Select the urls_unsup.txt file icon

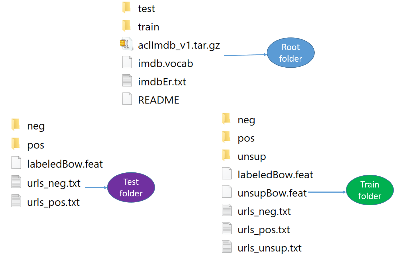click(227, 247)
